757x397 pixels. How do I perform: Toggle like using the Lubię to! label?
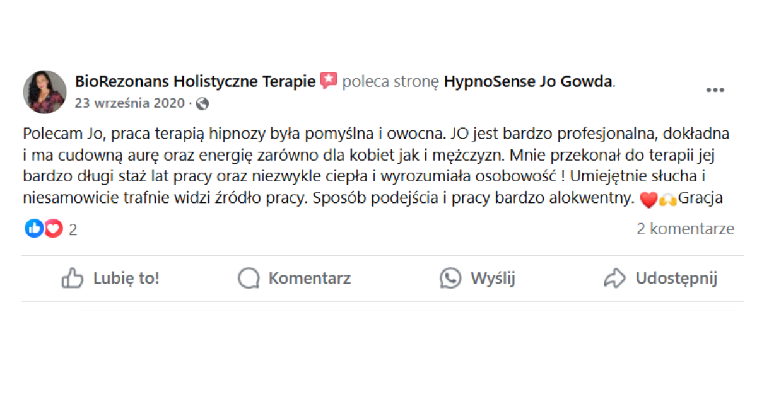tap(126, 278)
